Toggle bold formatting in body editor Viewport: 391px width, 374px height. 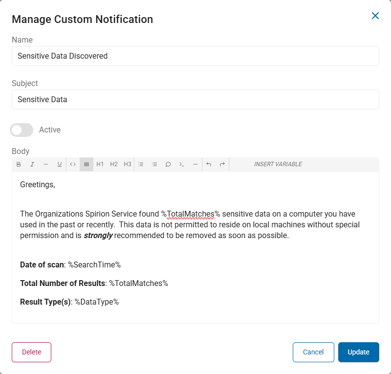(19, 164)
